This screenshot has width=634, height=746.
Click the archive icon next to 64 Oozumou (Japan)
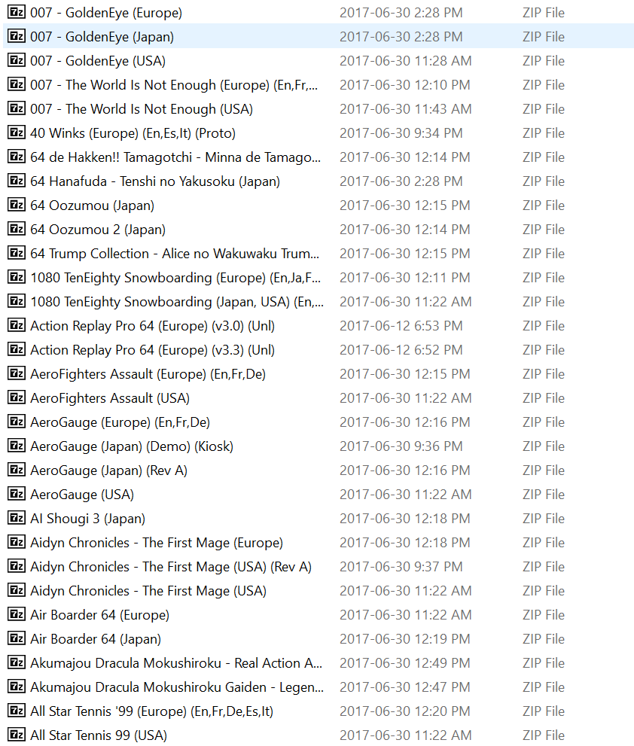click(x=17, y=205)
